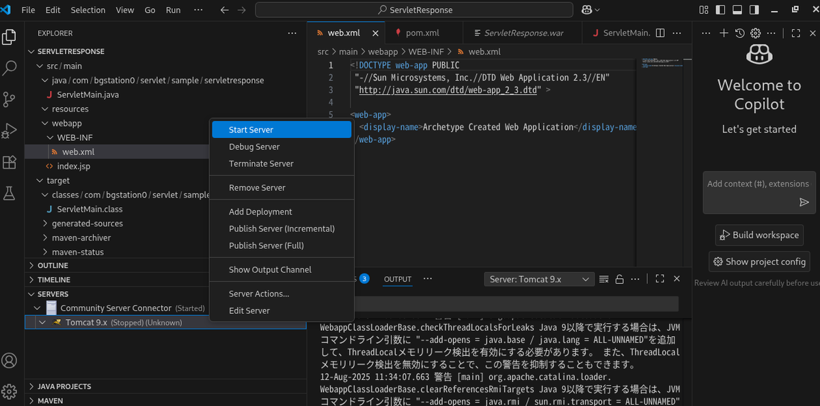Click the ServletResponse command center search box

(x=415, y=10)
